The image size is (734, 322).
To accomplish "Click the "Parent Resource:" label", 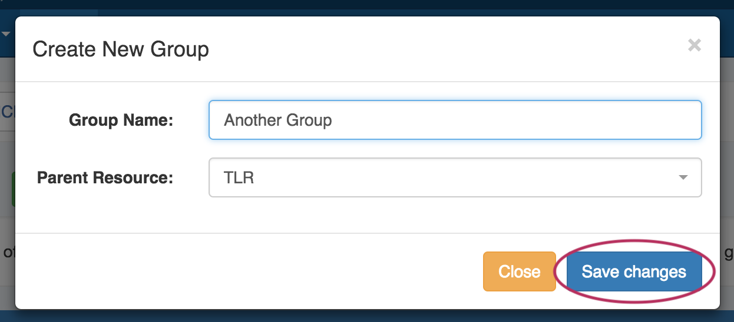I will (x=105, y=177).
